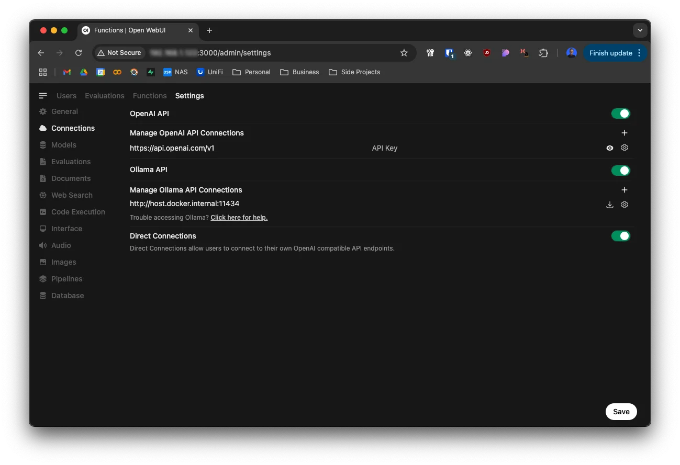The image size is (680, 465).
Task: Open the Audio settings section
Action: pos(55,245)
